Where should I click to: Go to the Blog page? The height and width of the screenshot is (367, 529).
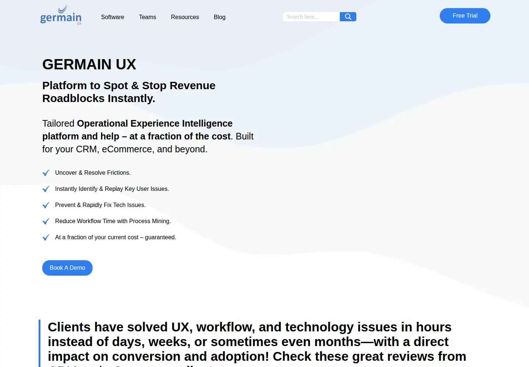coord(220,17)
